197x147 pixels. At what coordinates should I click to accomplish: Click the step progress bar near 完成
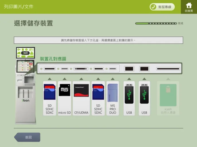point(156,23)
